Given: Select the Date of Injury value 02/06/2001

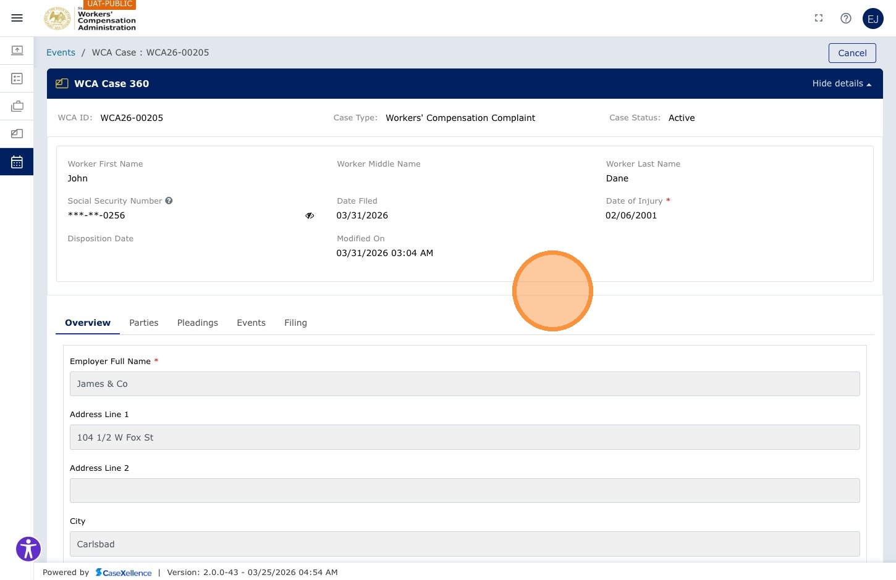Looking at the screenshot, I should pos(631,215).
